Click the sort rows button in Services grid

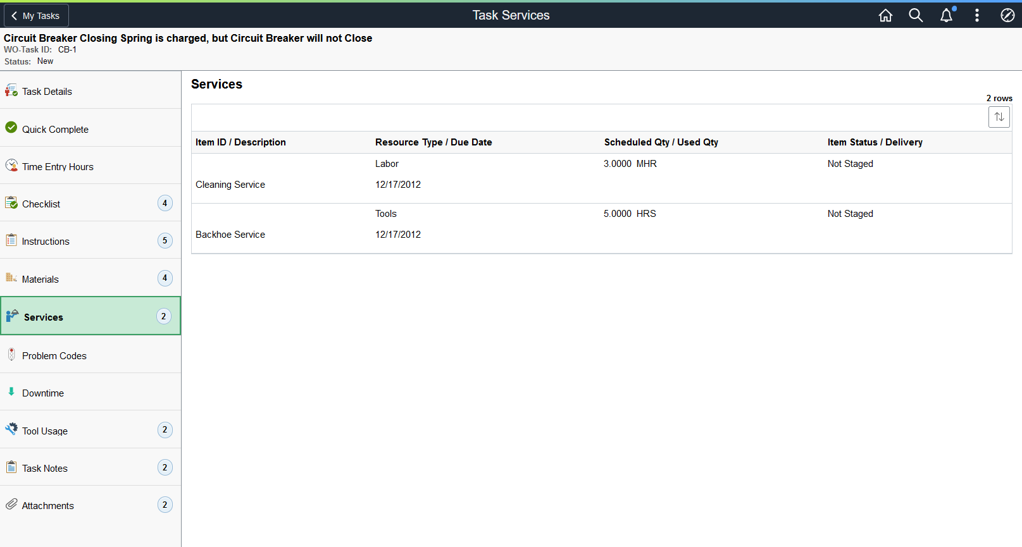pyautogui.click(x=999, y=117)
